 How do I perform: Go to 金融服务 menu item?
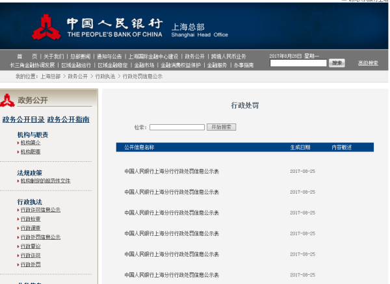tap(217, 65)
